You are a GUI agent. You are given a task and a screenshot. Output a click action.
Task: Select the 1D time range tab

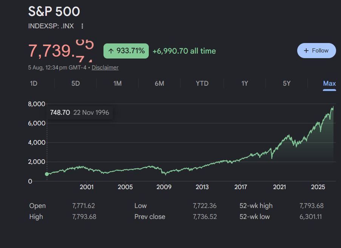coord(34,83)
